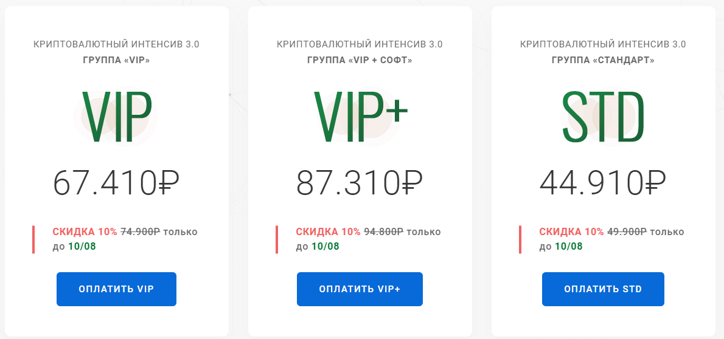Click the СКИДКА 10% label in the VIP+ card
Image resolution: width=724 pixels, height=339 pixels.
pyautogui.click(x=329, y=232)
